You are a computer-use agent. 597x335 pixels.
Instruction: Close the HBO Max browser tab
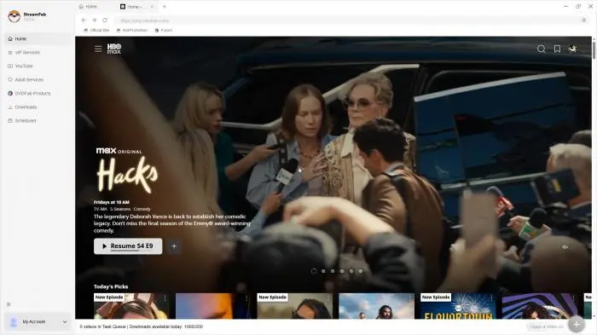[x=152, y=7]
